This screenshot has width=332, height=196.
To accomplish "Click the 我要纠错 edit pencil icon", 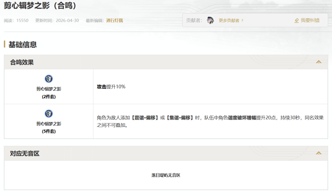I will pyautogui.click(x=297, y=21).
